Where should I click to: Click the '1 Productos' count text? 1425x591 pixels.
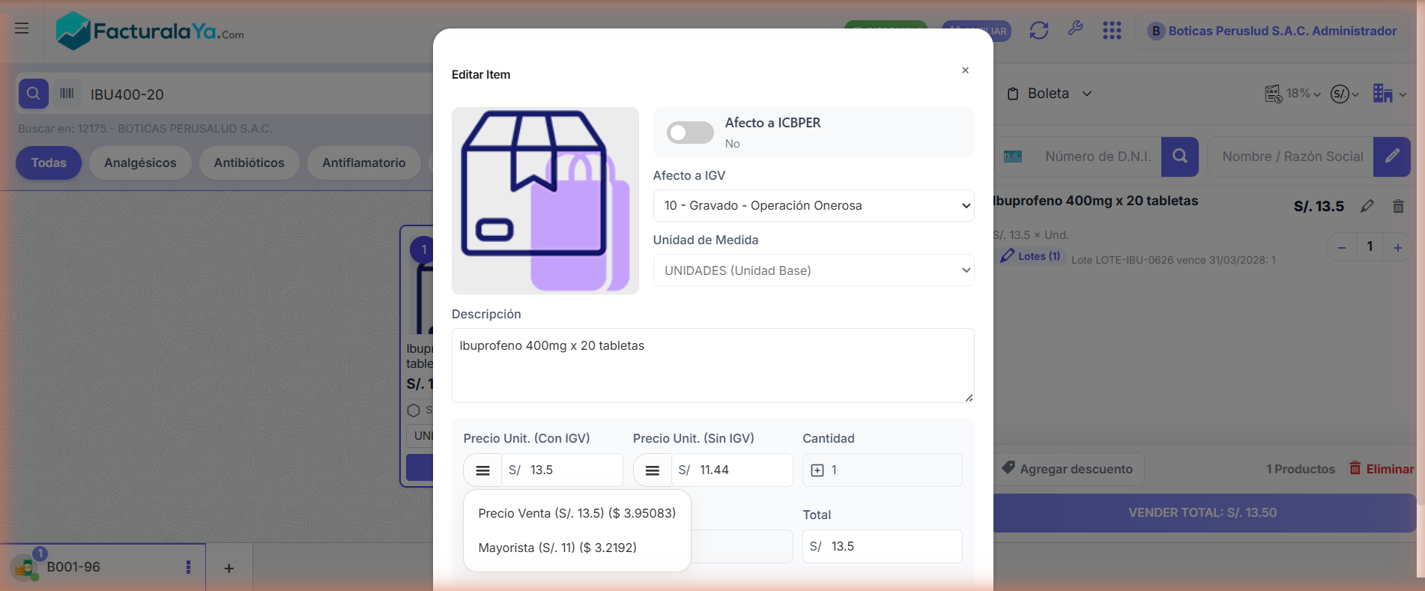1301,469
